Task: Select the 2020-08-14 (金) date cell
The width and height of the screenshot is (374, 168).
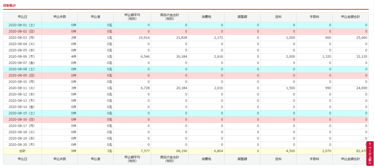Action: [22, 107]
